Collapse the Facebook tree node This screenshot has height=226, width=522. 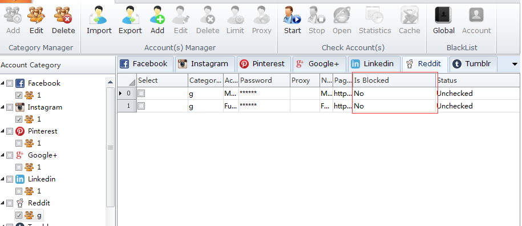point(3,83)
